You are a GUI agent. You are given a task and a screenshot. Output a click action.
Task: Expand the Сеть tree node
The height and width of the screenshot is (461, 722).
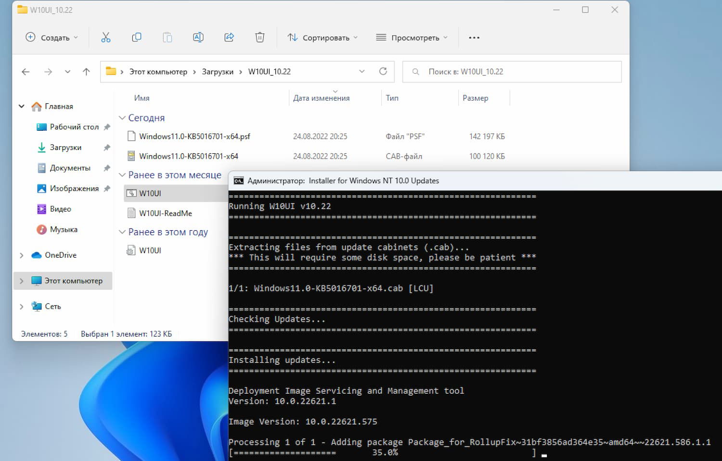point(22,306)
